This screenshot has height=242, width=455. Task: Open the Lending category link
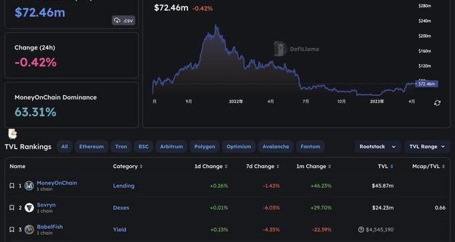[124, 185]
